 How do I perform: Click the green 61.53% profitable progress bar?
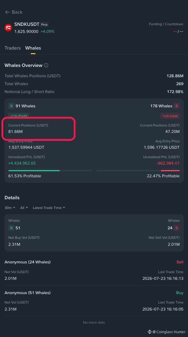coord(34,171)
